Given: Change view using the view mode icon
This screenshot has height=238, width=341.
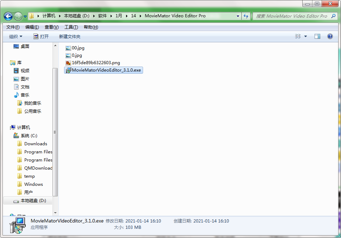Looking at the screenshot, I should [x=298, y=36].
